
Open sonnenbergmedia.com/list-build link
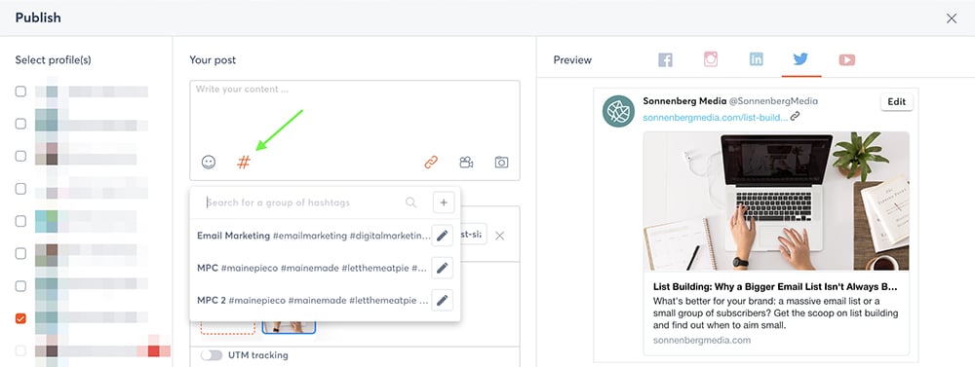[715, 117]
